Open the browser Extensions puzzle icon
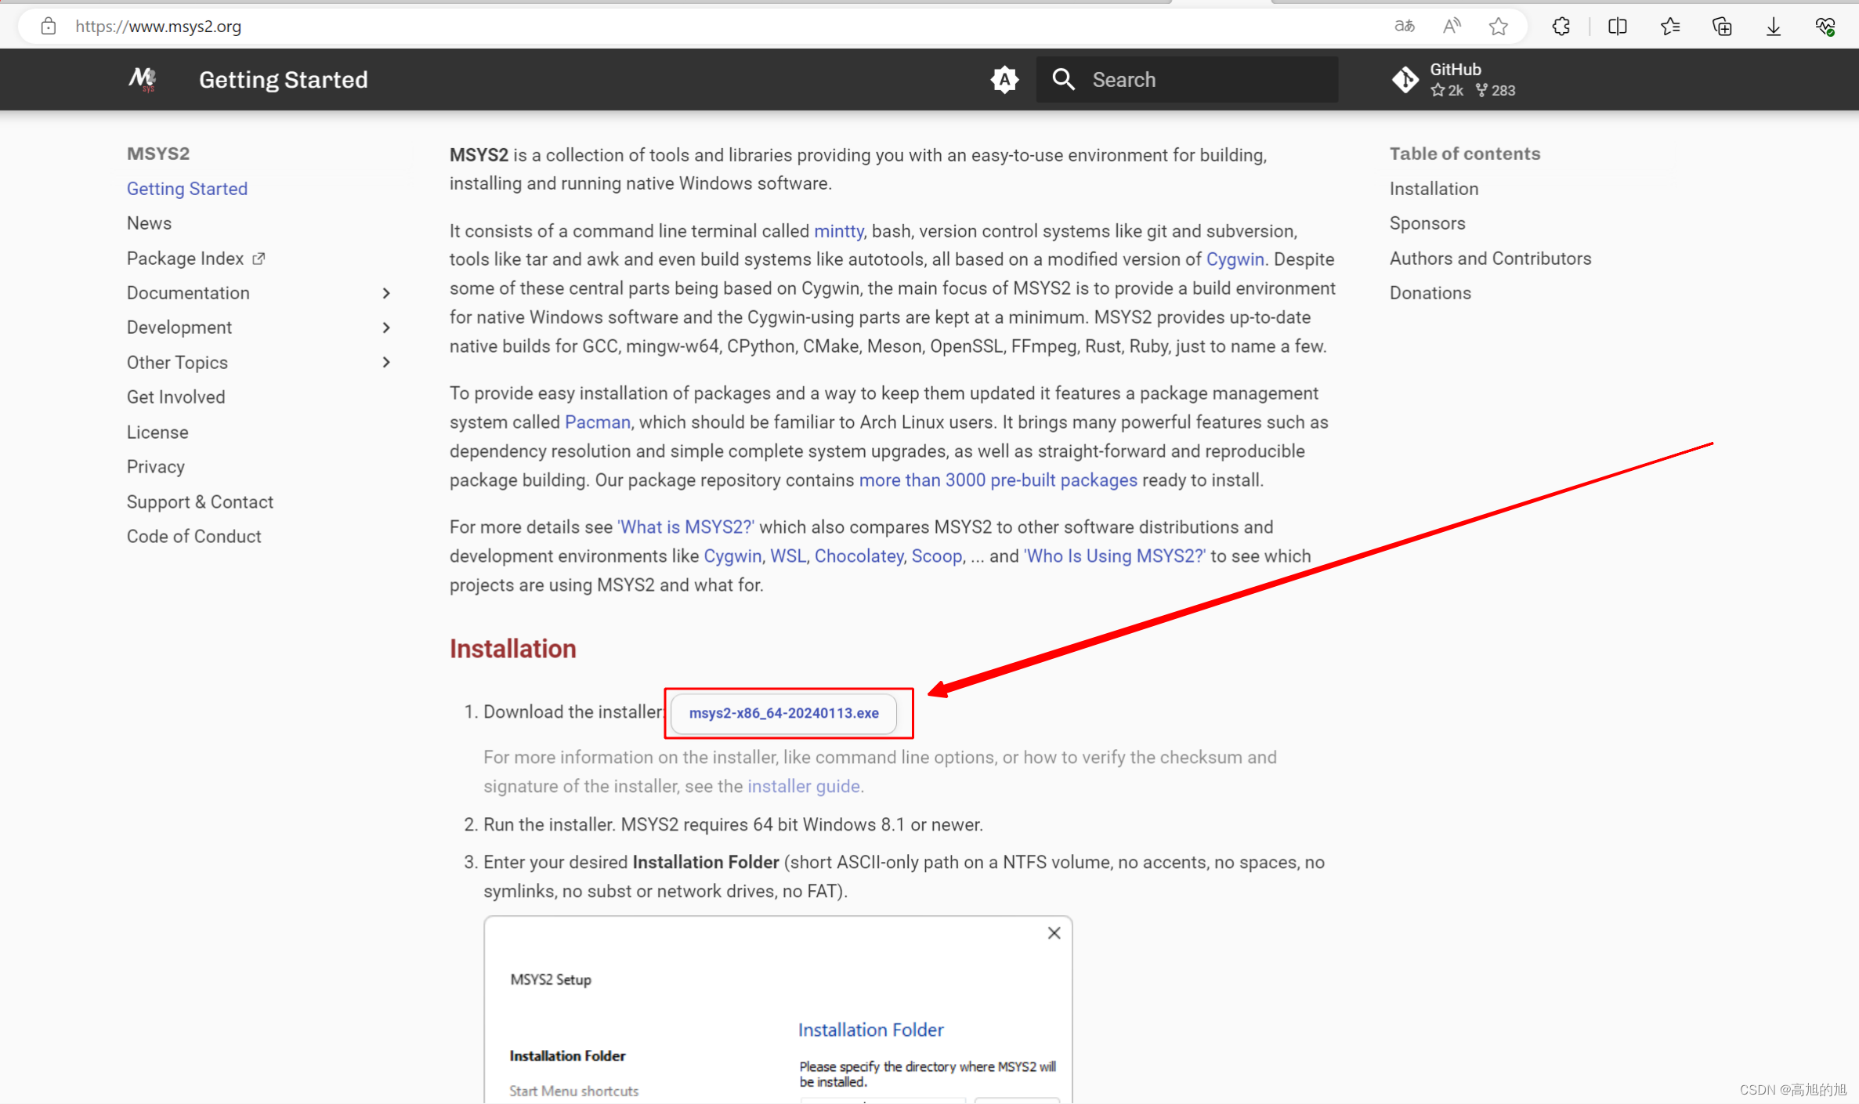Viewport: 1859px width, 1104px height. pos(1561,26)
